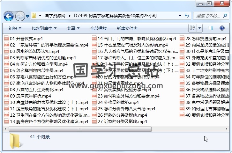Select 25 怎样分析外局八大气场.mp4
The width and height of the screenshot is (232, 153).
click(x=123, y=109)
